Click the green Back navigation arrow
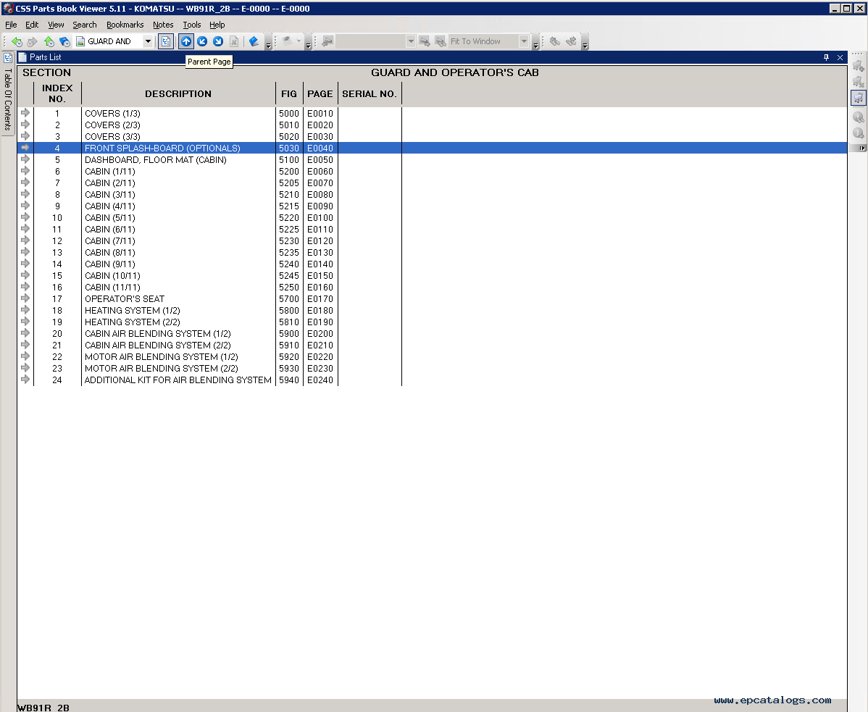 17,41
